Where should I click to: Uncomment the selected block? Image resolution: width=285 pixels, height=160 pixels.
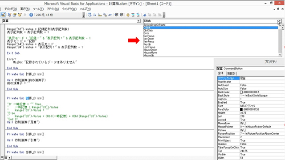[x=138, y=15]
